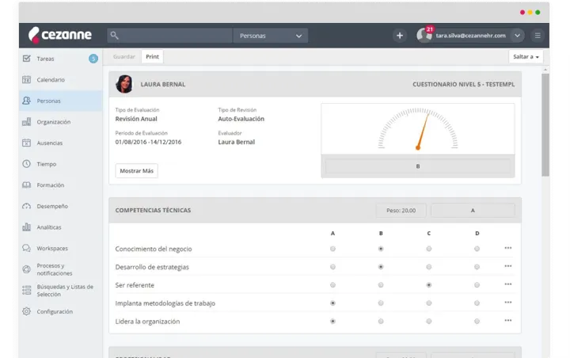570x358 pixels.
Task: Open the Calendario calendar icon
Action: (26, 80)
